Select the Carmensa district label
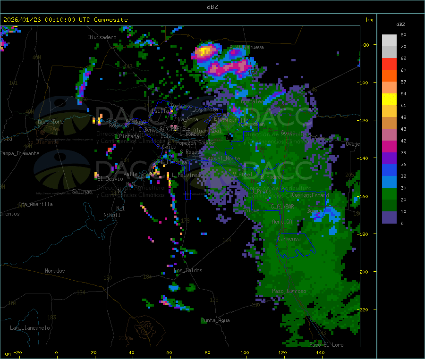This screenshot has width=425, height=359. coord(289,239)
